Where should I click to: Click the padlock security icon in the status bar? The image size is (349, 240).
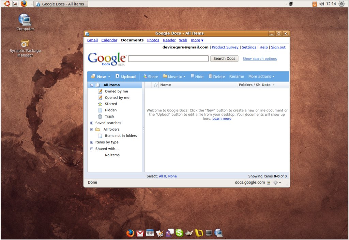coord(269,183)
